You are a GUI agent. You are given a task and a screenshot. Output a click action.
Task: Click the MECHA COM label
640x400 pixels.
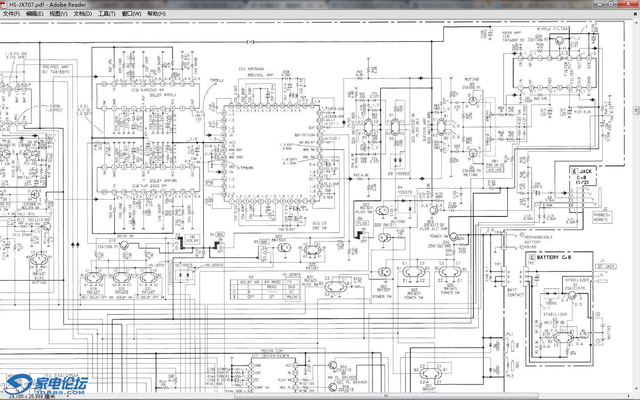pos(272,351)
